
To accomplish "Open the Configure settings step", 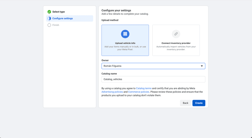I will pos(70,19).
